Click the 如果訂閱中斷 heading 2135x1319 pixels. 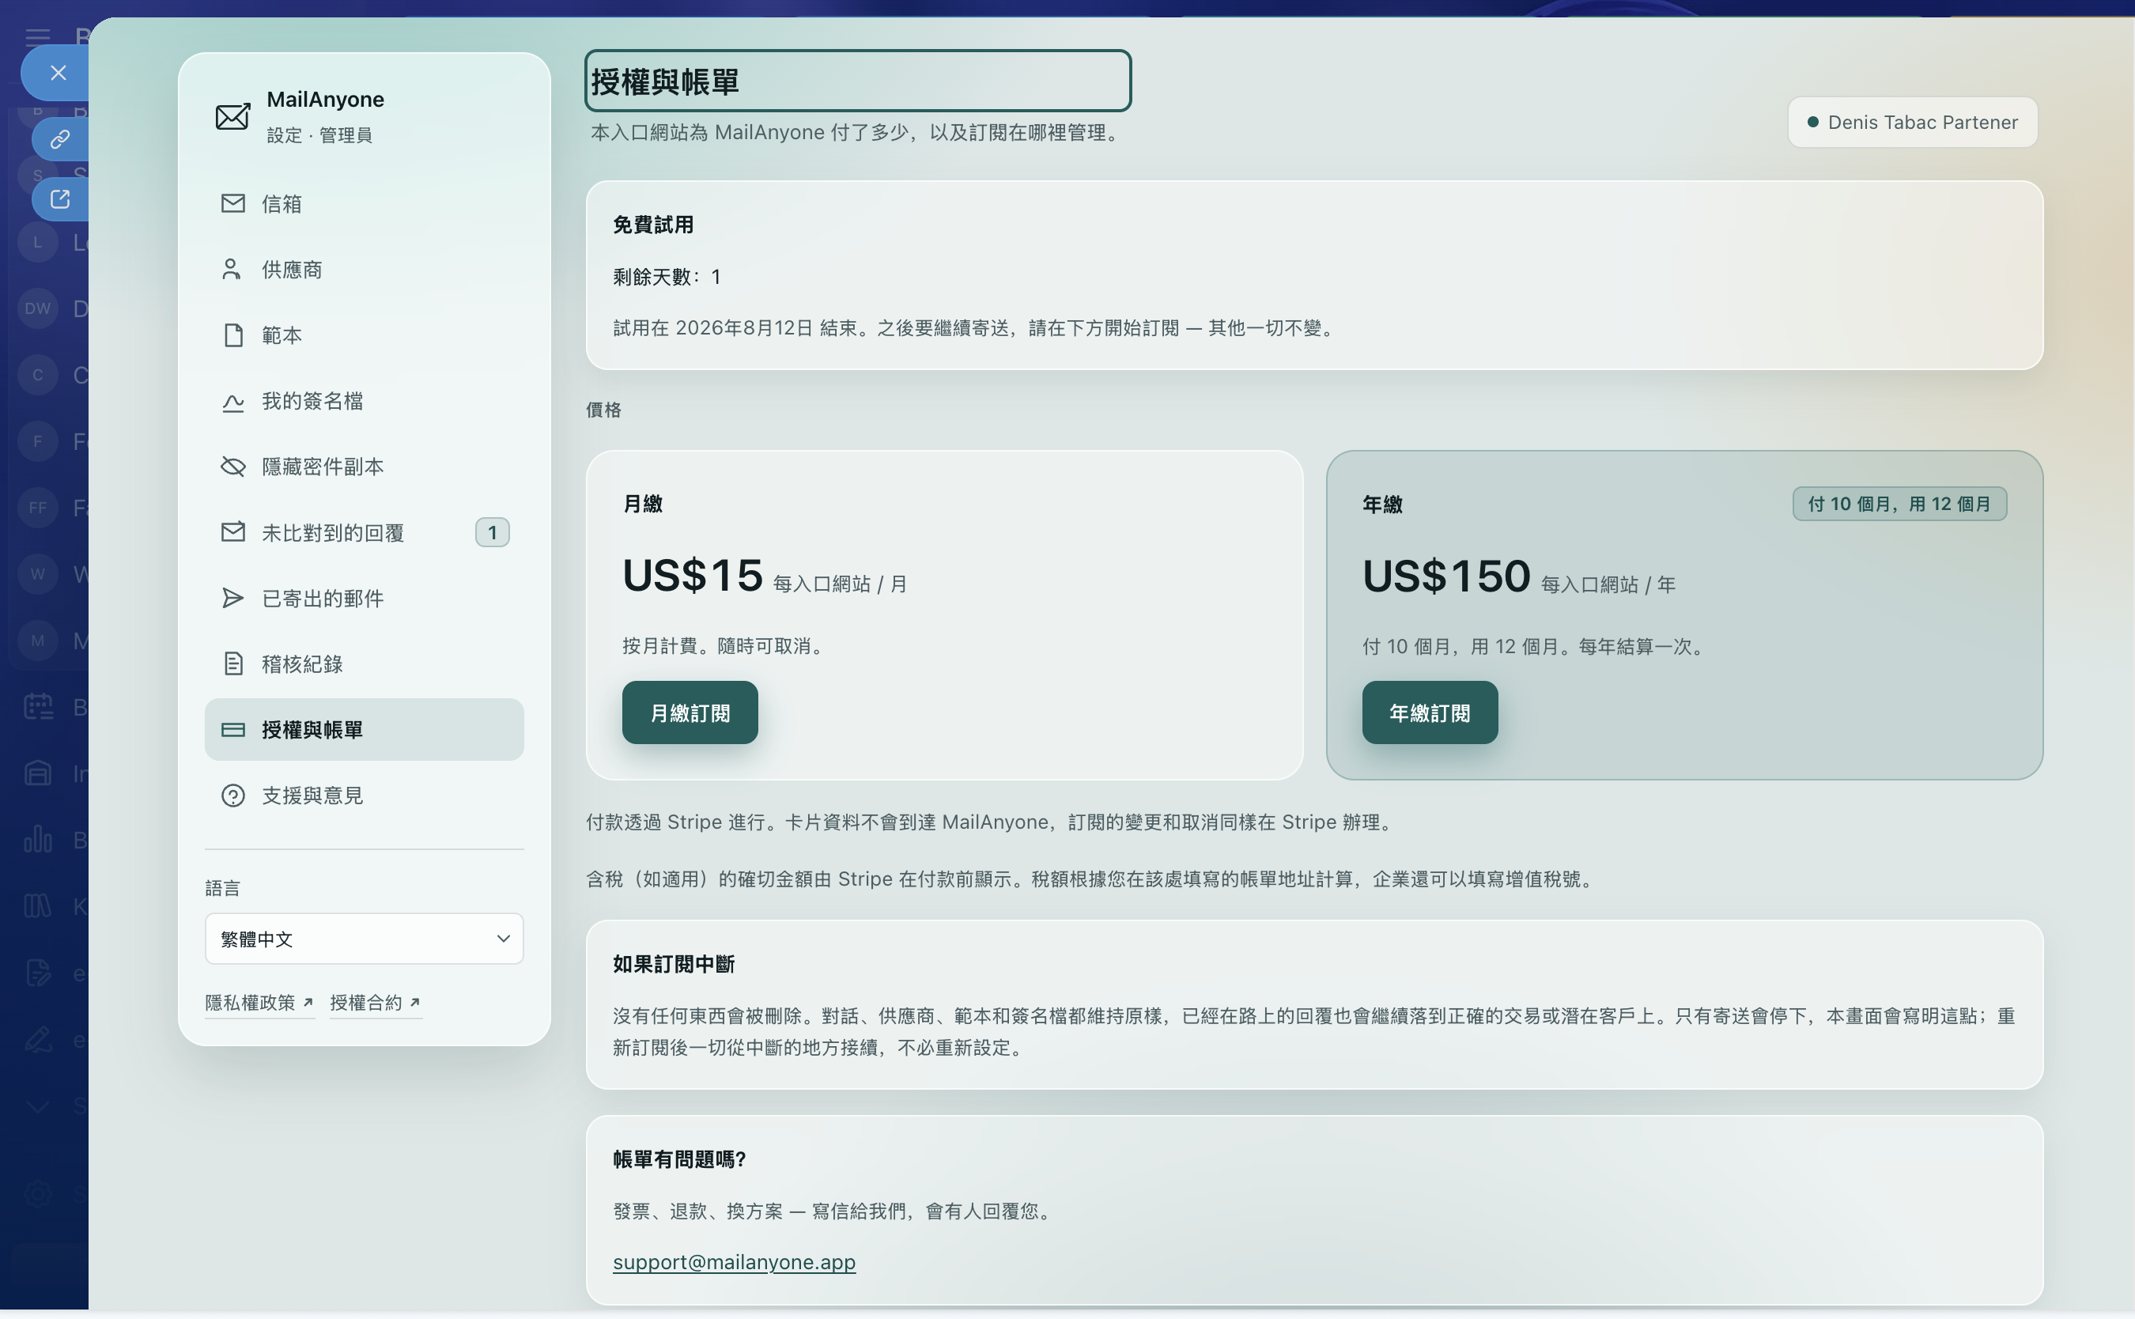(x=673, y=964)
